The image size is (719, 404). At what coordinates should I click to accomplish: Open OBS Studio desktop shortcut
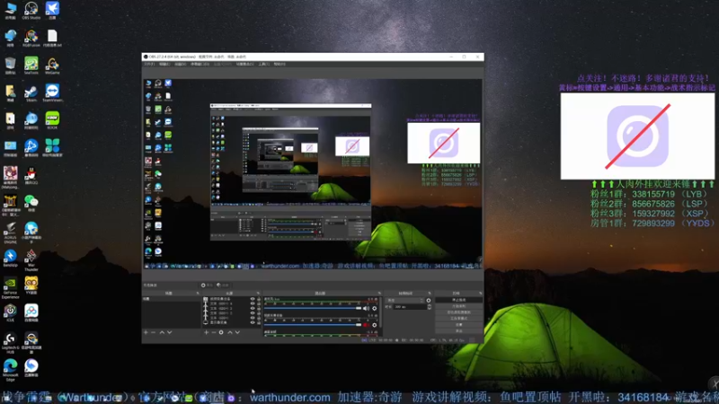point(31,10)
